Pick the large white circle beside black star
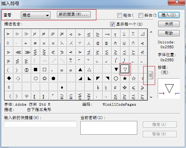186x148 pixels. coord(116,78)
